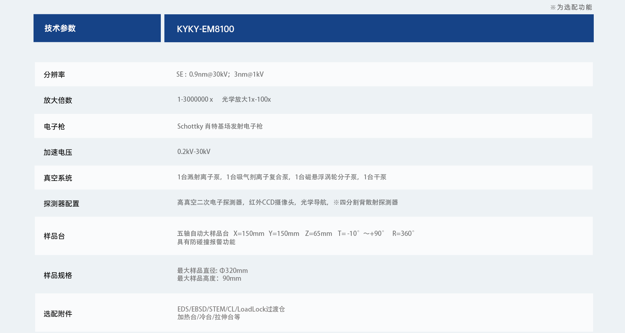Click the Schottky 肖特基场发射电子枪 value
The width and height of the screenshot is (625, 333).
[220, 126]
